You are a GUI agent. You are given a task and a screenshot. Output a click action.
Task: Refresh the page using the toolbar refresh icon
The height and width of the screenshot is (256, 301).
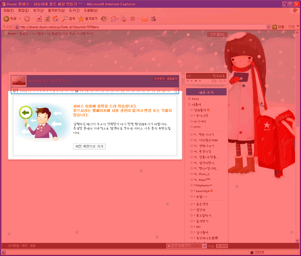click(47, 19)
